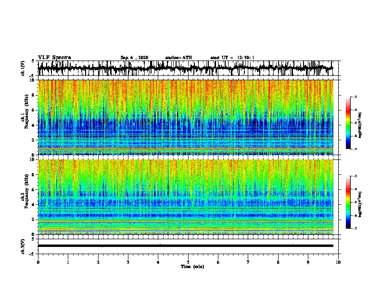Click the ch.2 colorbar log(PSD) unit label
The image size is (381, 294).
point(360,205)
